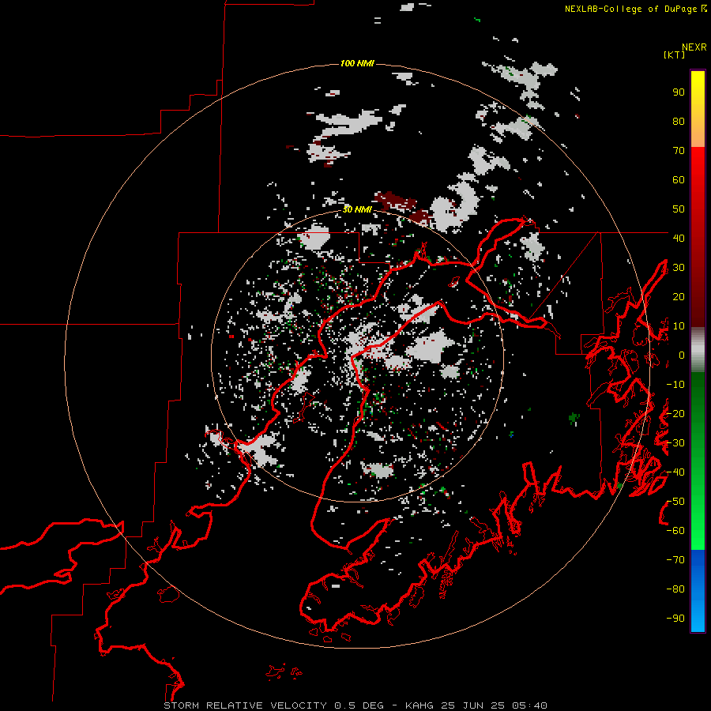Click the NEXLAB-College of DuPage watermark text

click(635, 9)
